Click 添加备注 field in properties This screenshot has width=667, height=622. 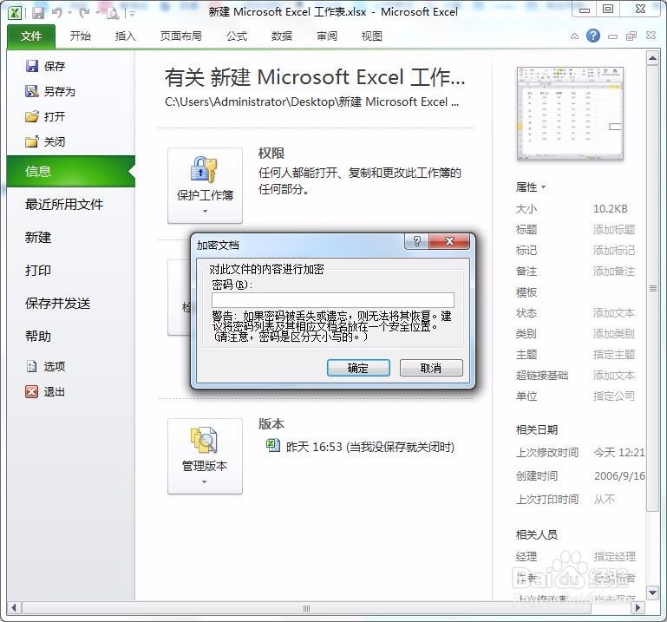[x=614, y=271]
